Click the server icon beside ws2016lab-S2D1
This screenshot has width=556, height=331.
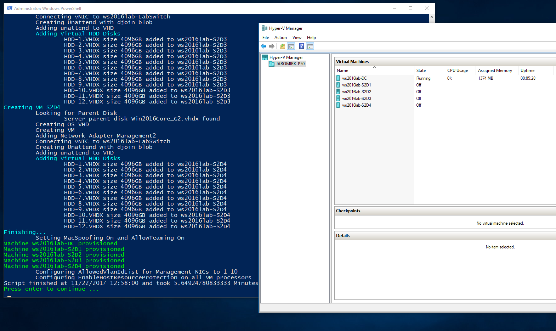pos(338,85)
